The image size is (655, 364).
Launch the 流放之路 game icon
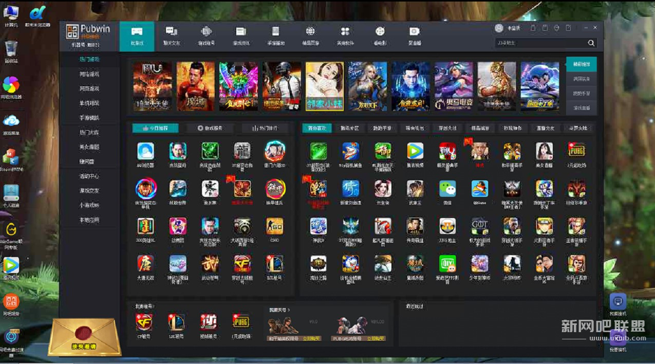point(319,263)
